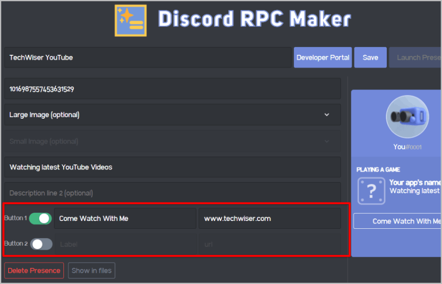Turn off the Button 1 toggle
This screenshot has height=284, width=442.
[40, 218]
